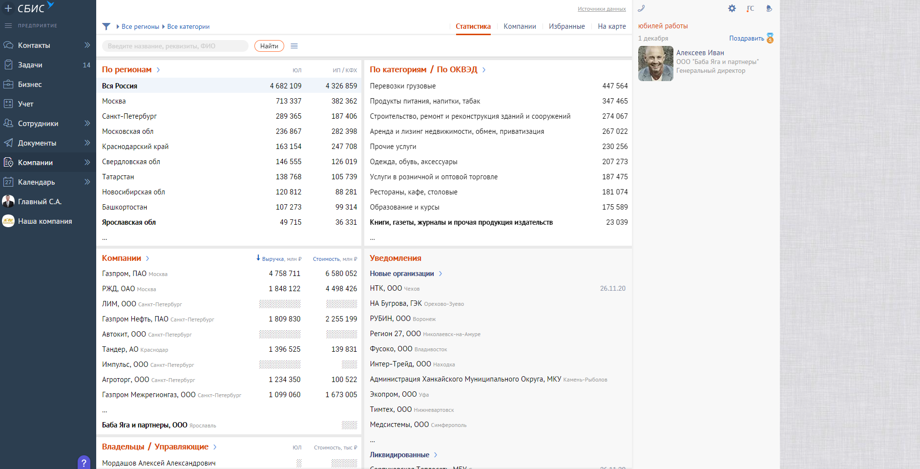Click the phone handset icon
This screenshot has width=920, height=469.
[641, 8]
